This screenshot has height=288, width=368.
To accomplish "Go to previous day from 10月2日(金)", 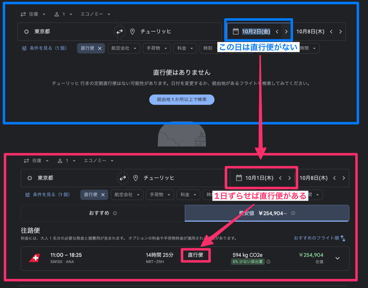I will coord(277,32).
